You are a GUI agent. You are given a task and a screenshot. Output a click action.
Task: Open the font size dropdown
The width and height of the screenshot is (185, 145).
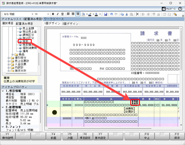click(x=48, y=14)
